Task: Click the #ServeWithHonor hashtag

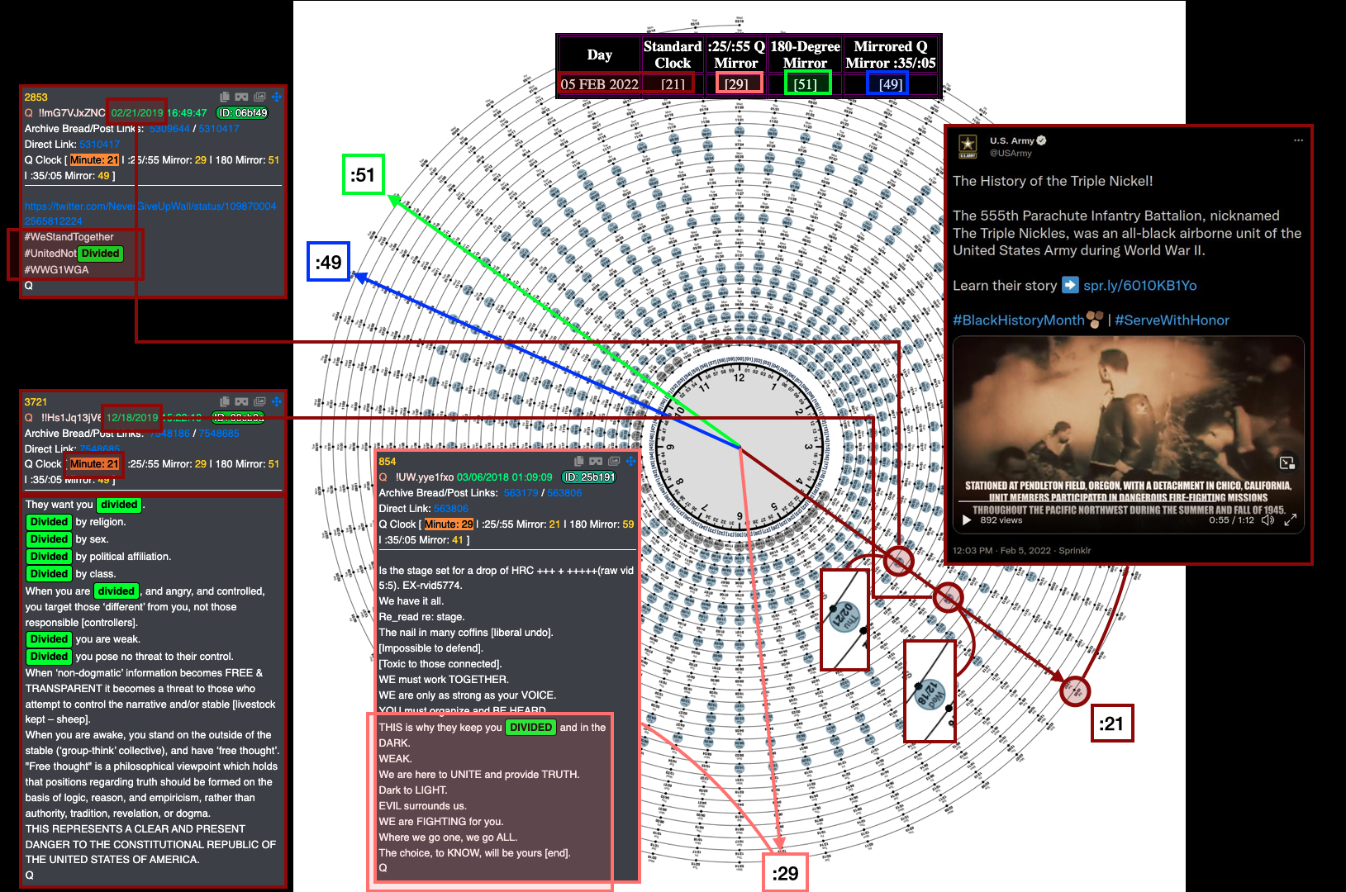Action: pyautogui.click(x=1172, y=320)
